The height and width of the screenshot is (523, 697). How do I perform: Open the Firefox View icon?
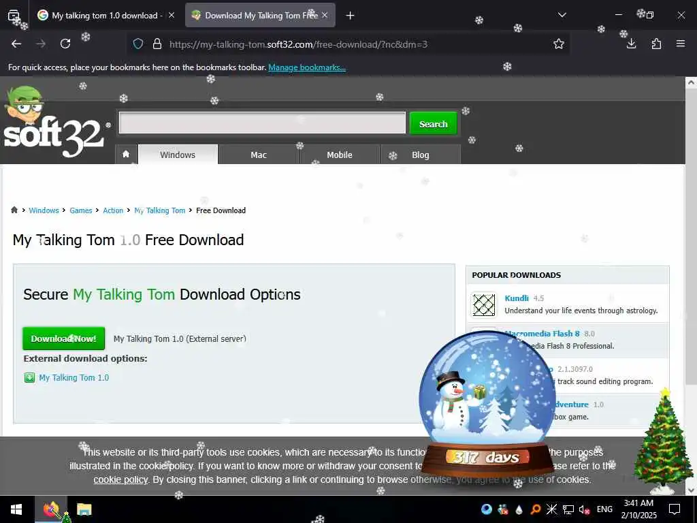tap(14, 16)
